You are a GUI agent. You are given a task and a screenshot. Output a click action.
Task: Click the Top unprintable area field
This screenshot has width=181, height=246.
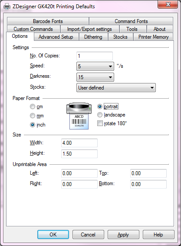pyautogui.click(x=148, y=173)
